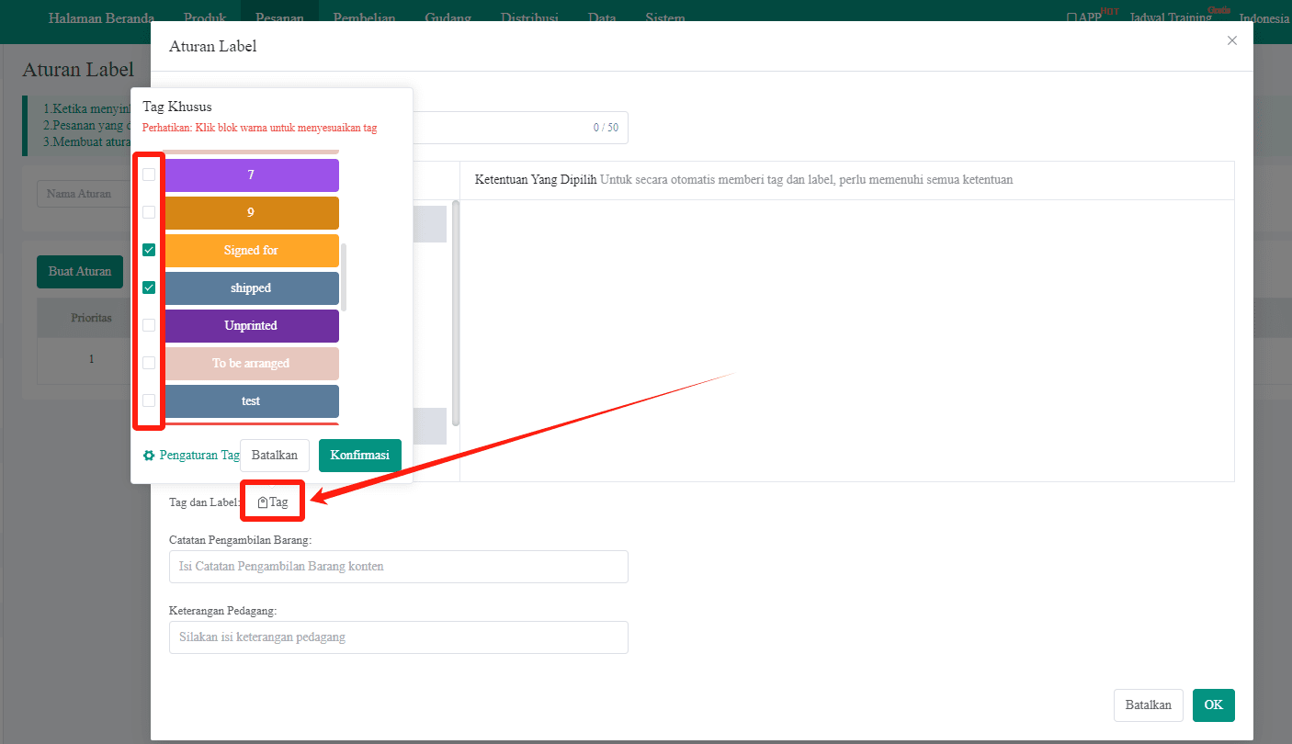Open the Jadwal Training link
1292x744 pixels.
click(1171, 18)
